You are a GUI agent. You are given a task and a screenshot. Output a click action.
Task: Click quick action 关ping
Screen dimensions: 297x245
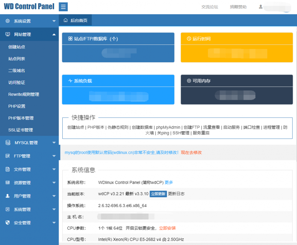click(x=163, y=133)
